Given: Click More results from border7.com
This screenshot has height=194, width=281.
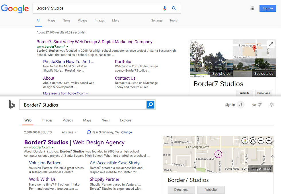Looking at the screenshot, I should click(x=65, y=93).
